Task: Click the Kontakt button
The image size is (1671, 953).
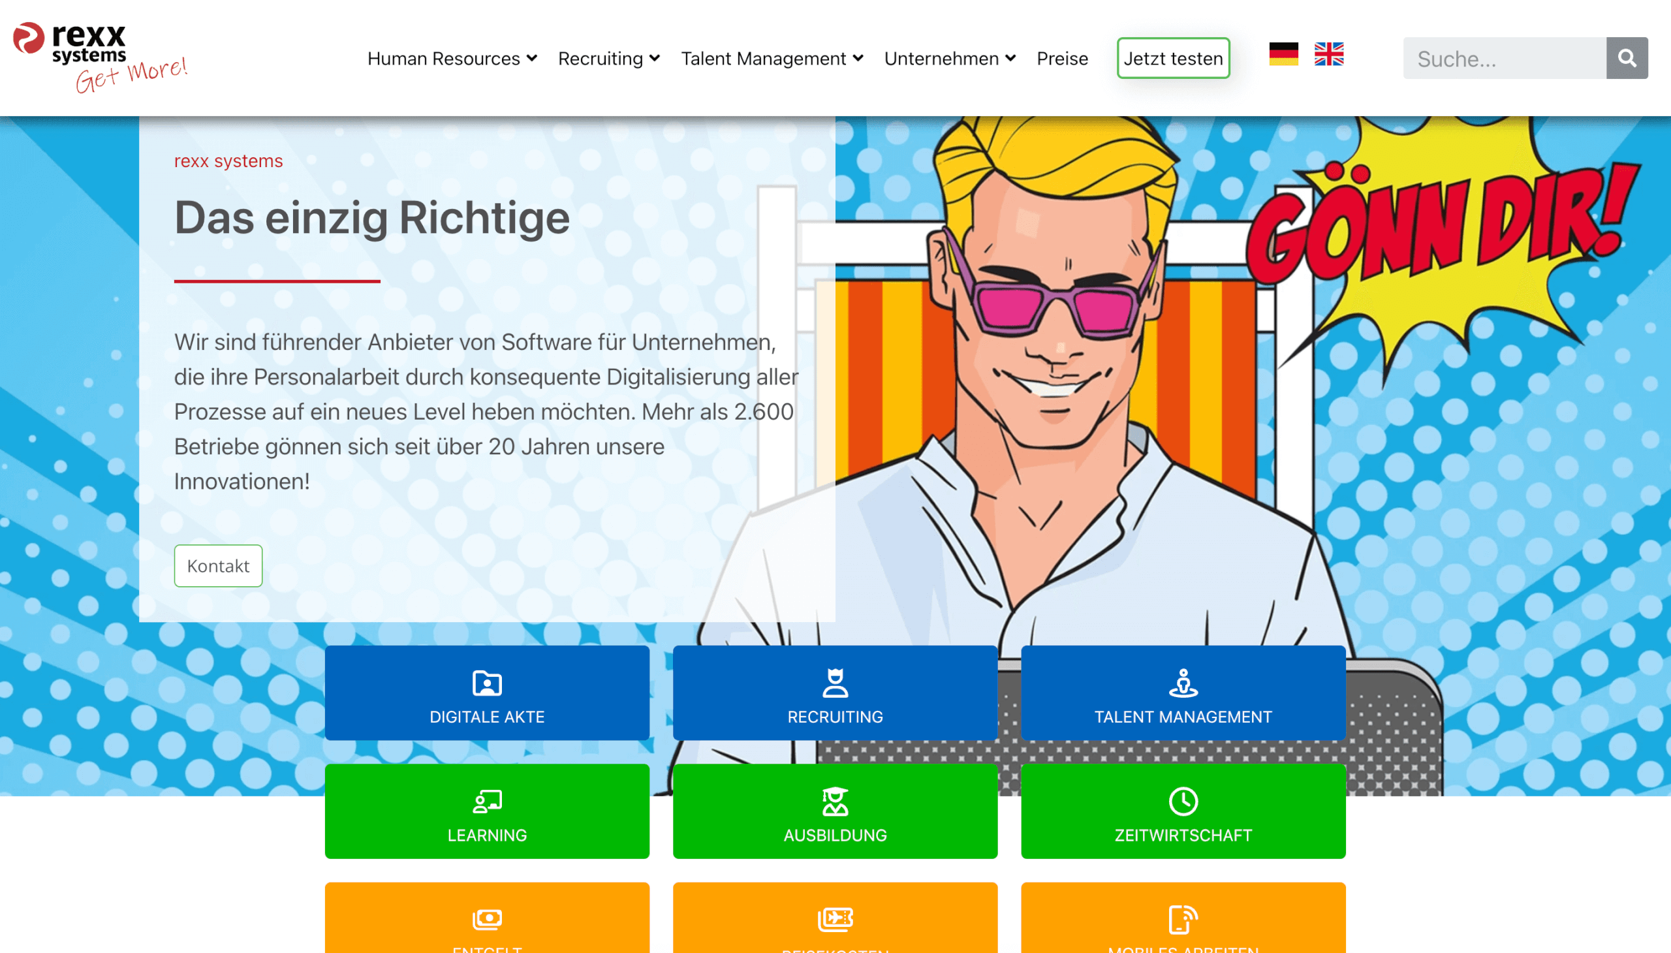Action: pos(218,565)
